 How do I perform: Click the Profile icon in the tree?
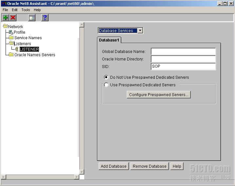pos(11,32)
